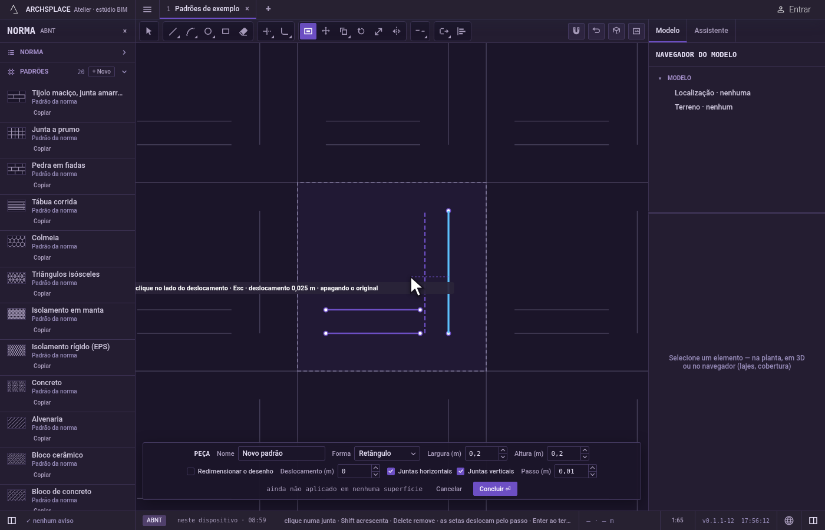Select the Line drawing tool
Viewport: 825px width, 530px height.
173,31
